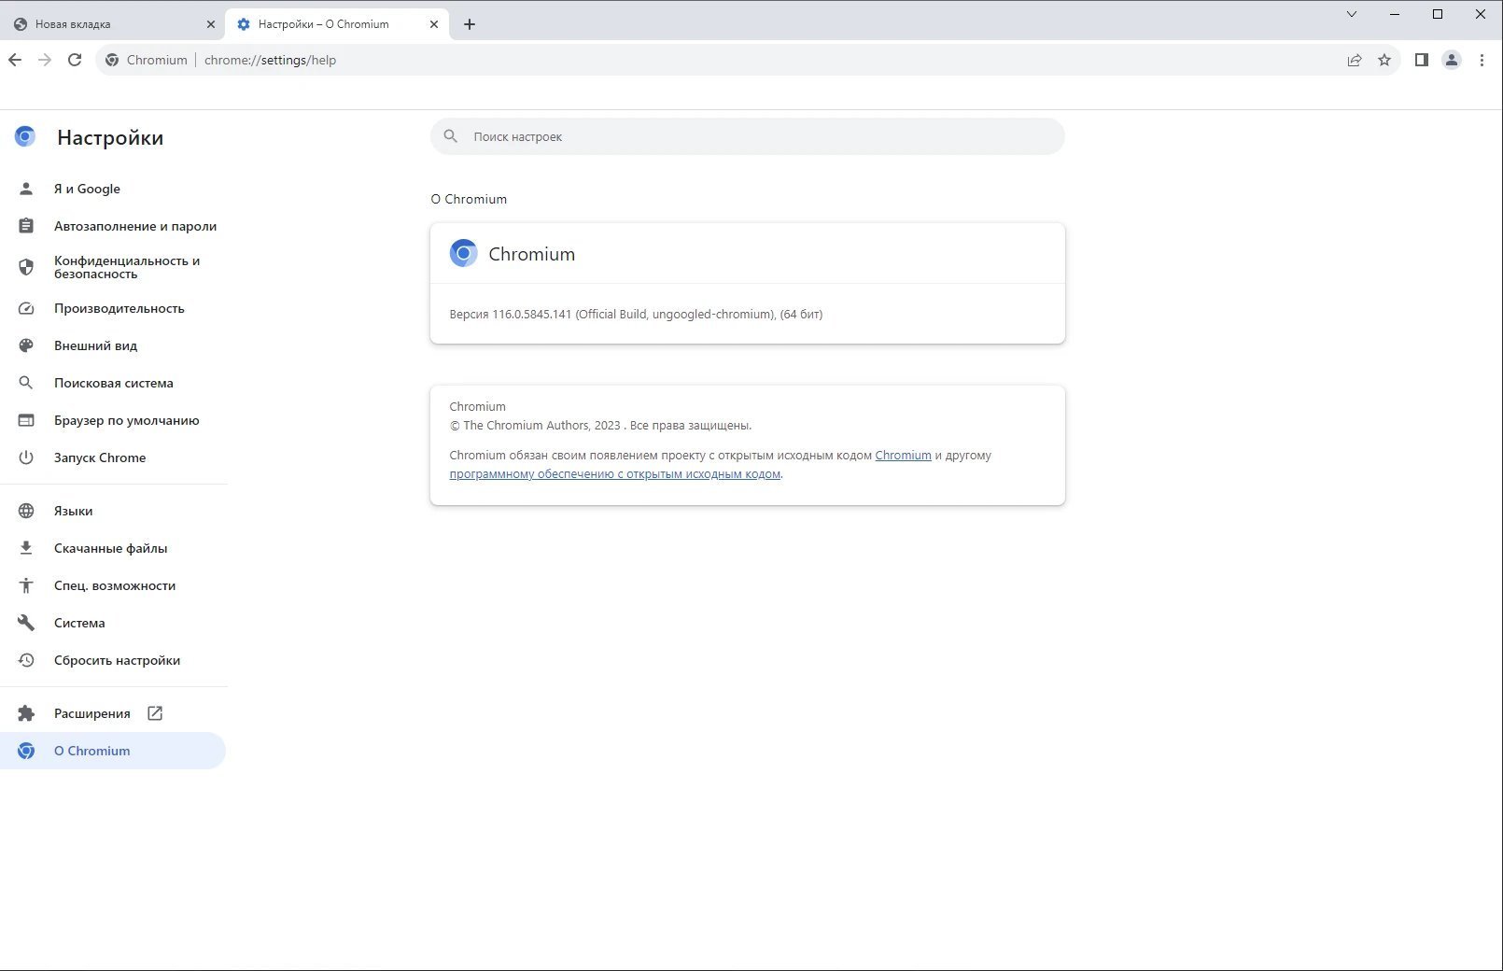
Task: Click the '© The Chromium Authors, 2023' text
Action: click(x=535, y=426)
